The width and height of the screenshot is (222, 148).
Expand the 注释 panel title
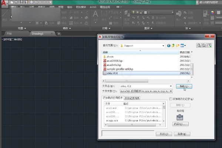[x=106, y=28]
